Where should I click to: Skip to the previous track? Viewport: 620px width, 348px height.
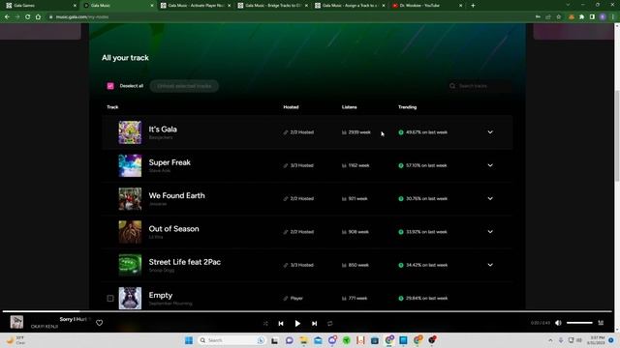(281, 323)
